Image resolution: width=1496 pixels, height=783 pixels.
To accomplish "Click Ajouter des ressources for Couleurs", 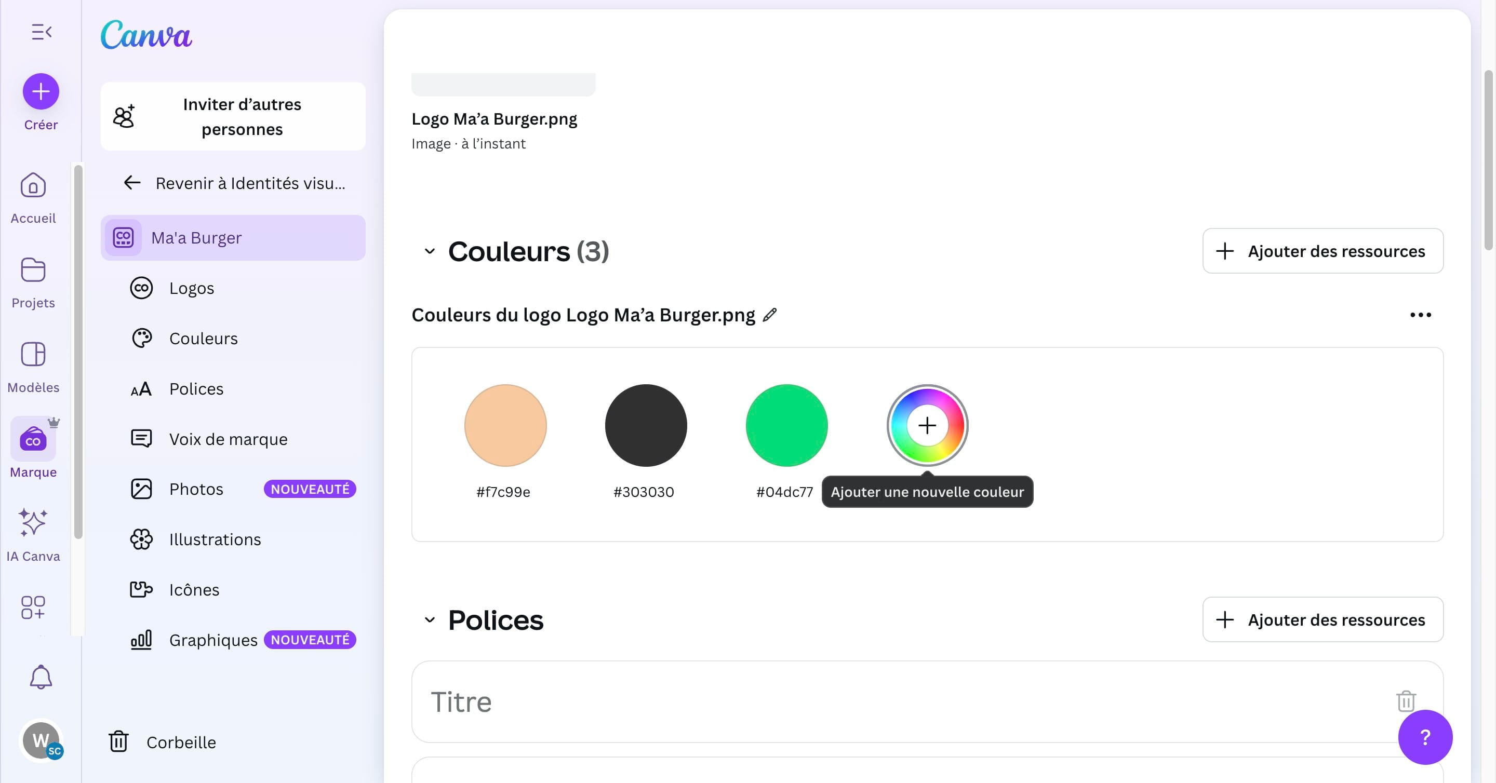I will click(x=1323, y=251).
